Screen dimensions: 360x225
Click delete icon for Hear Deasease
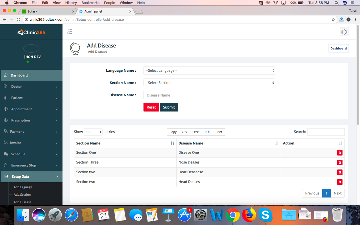click(x=339, y=172)
